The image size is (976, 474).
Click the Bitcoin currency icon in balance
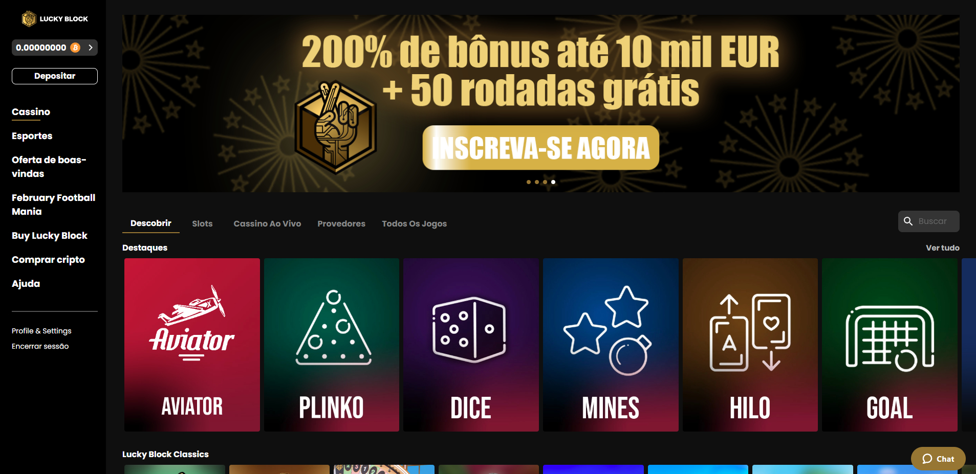pos(75,48)
